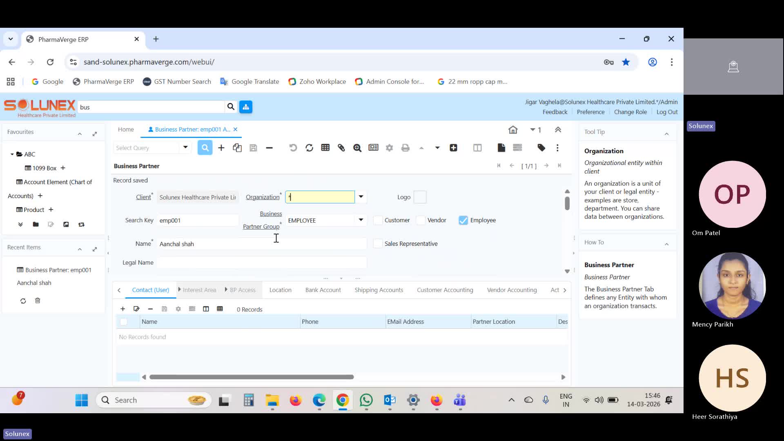Click the Refresh record icon
Image resolution: width=784 pixels, height=441 pixels.
click(309, 147)
